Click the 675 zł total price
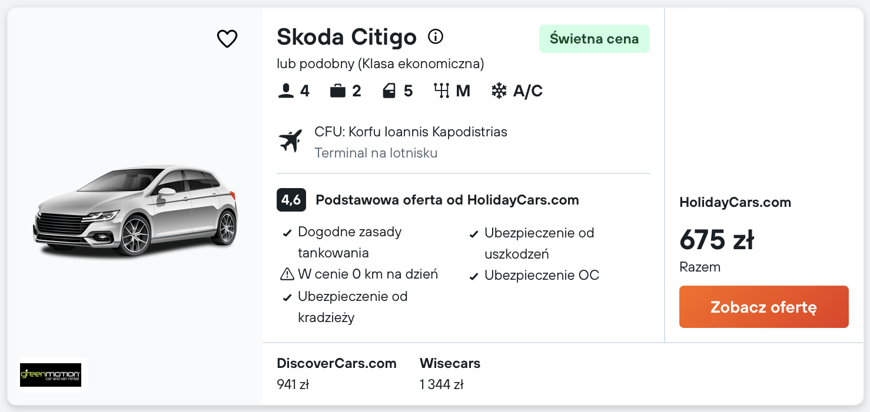The height and width of the screenshot is (412, 870). click(716, 240)
